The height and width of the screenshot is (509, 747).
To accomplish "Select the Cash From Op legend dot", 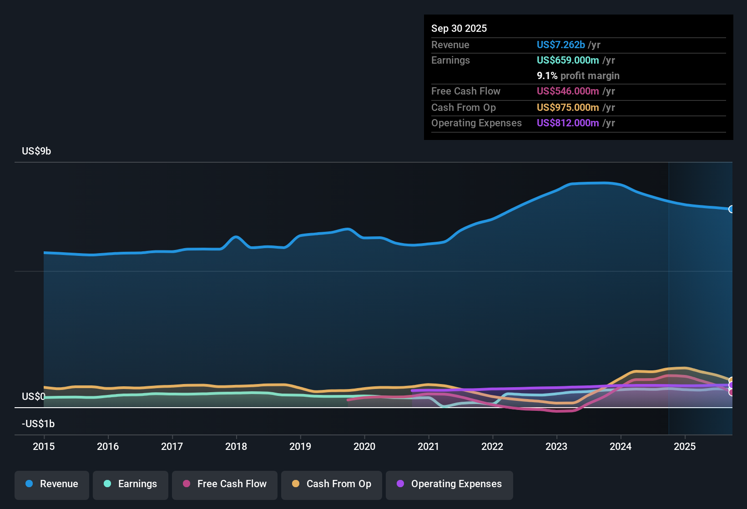I will (x=296, y=484).
